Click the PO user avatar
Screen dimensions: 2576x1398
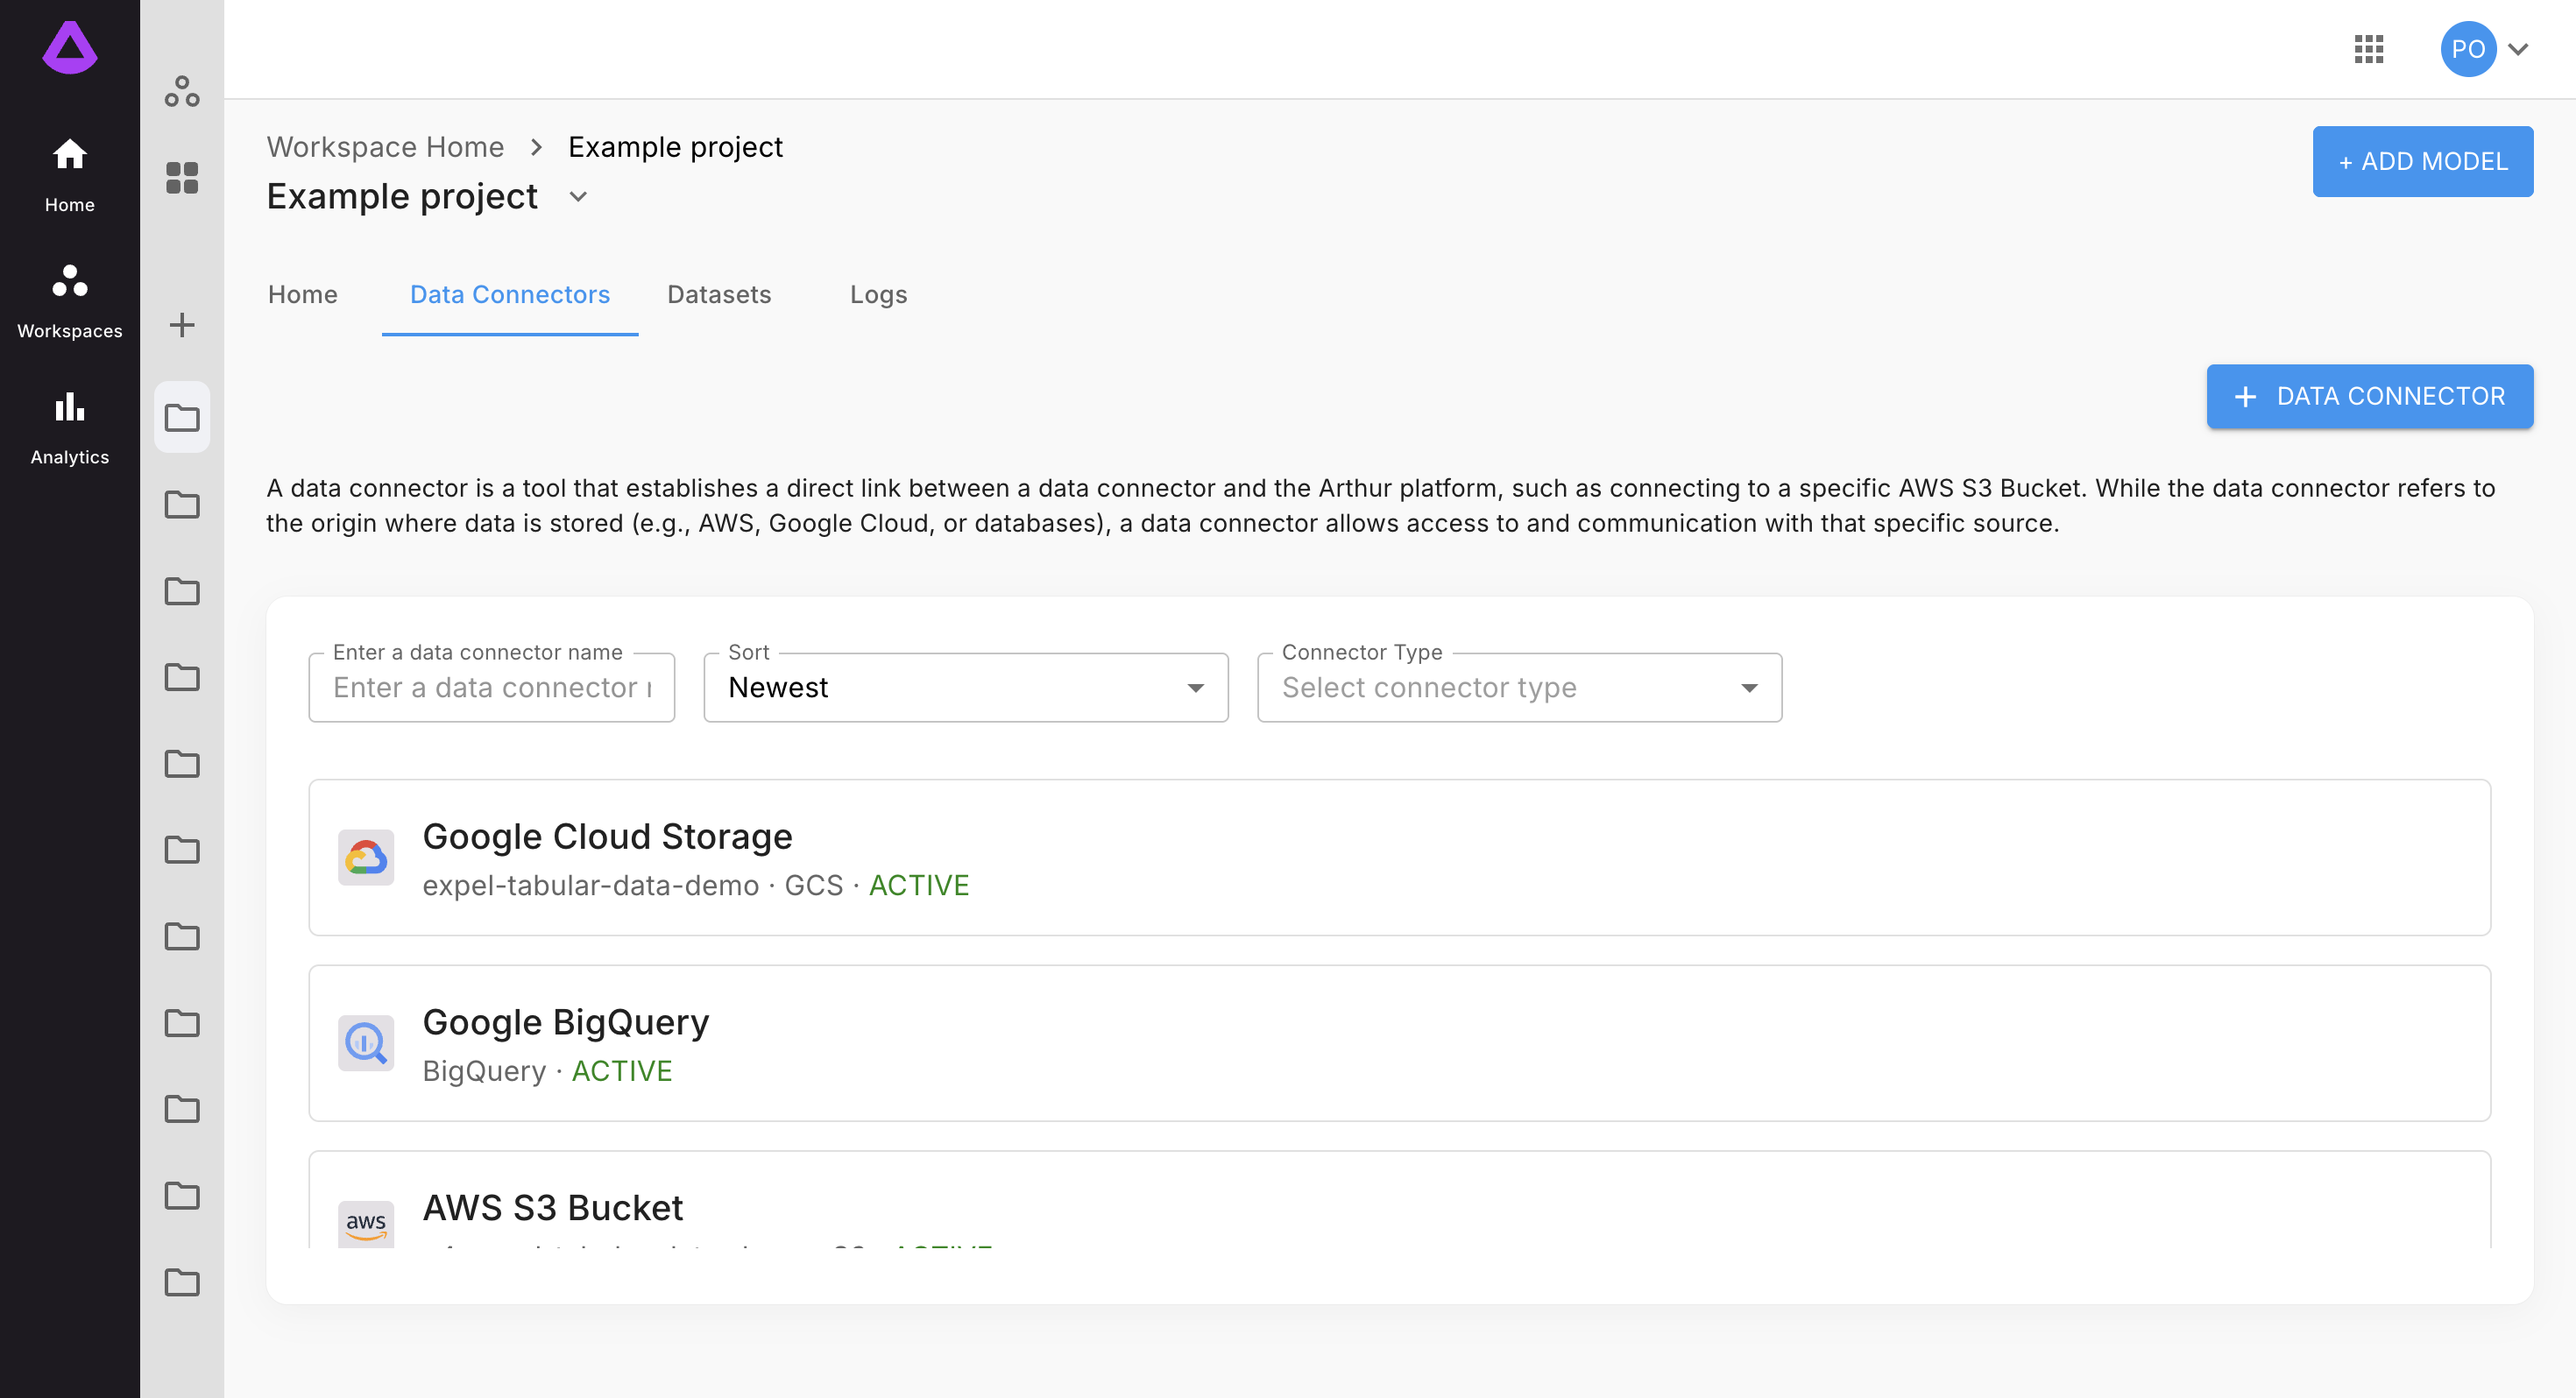coord(2467,48)
